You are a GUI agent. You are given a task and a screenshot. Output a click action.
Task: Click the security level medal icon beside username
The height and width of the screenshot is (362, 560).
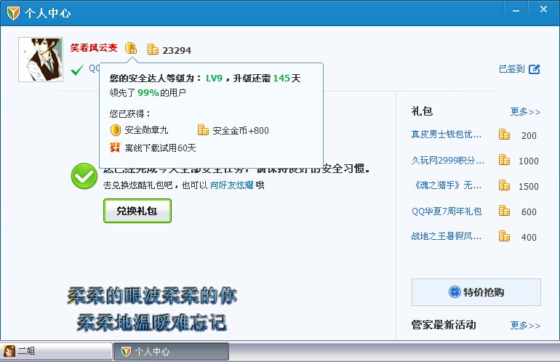tap(131, 48)
